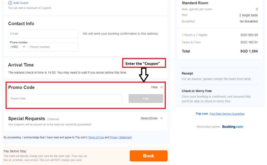Open the Terms of Use link
Screen dimensions: 267x165
(x=96, y=137)
